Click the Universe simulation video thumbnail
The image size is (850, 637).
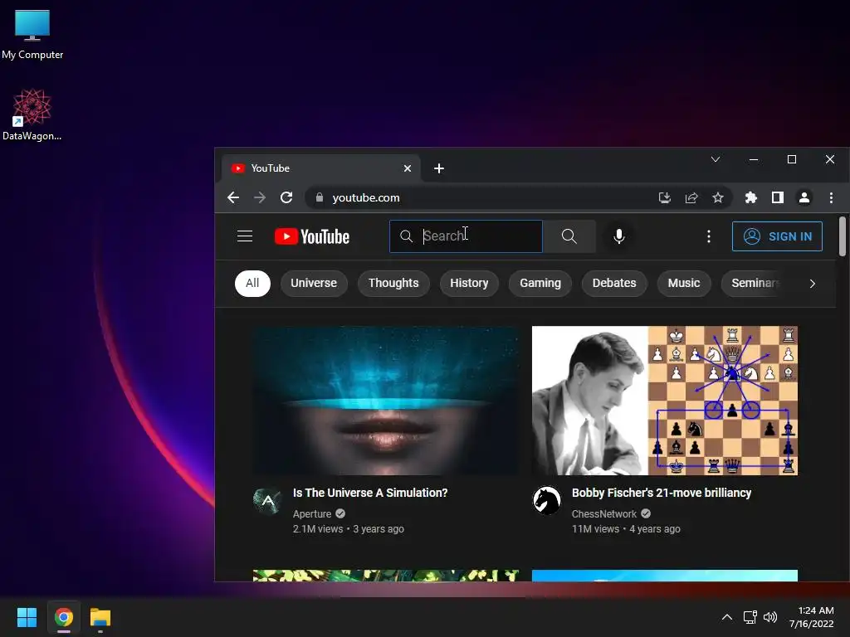(x=385, y=401)
